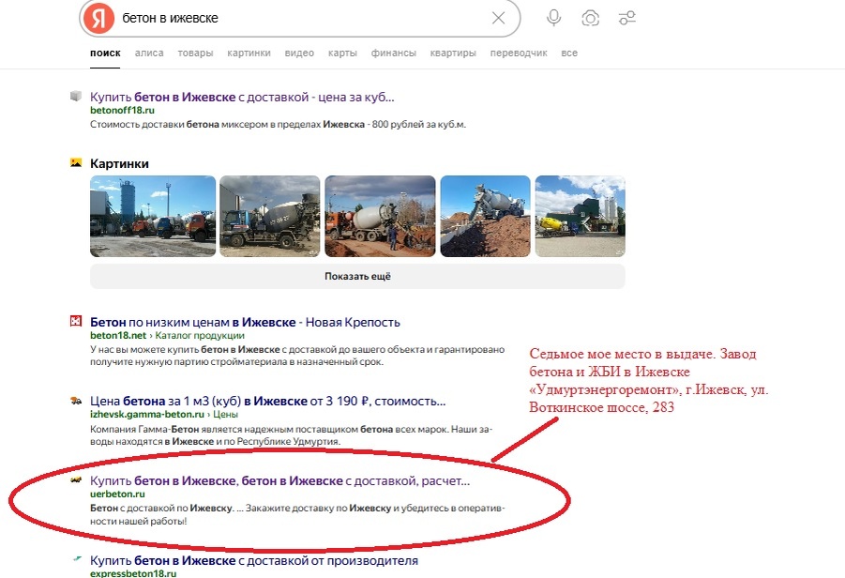Open Цены breadcrumb link
Viewport: 845px width, 578px height.
[225, 414]
